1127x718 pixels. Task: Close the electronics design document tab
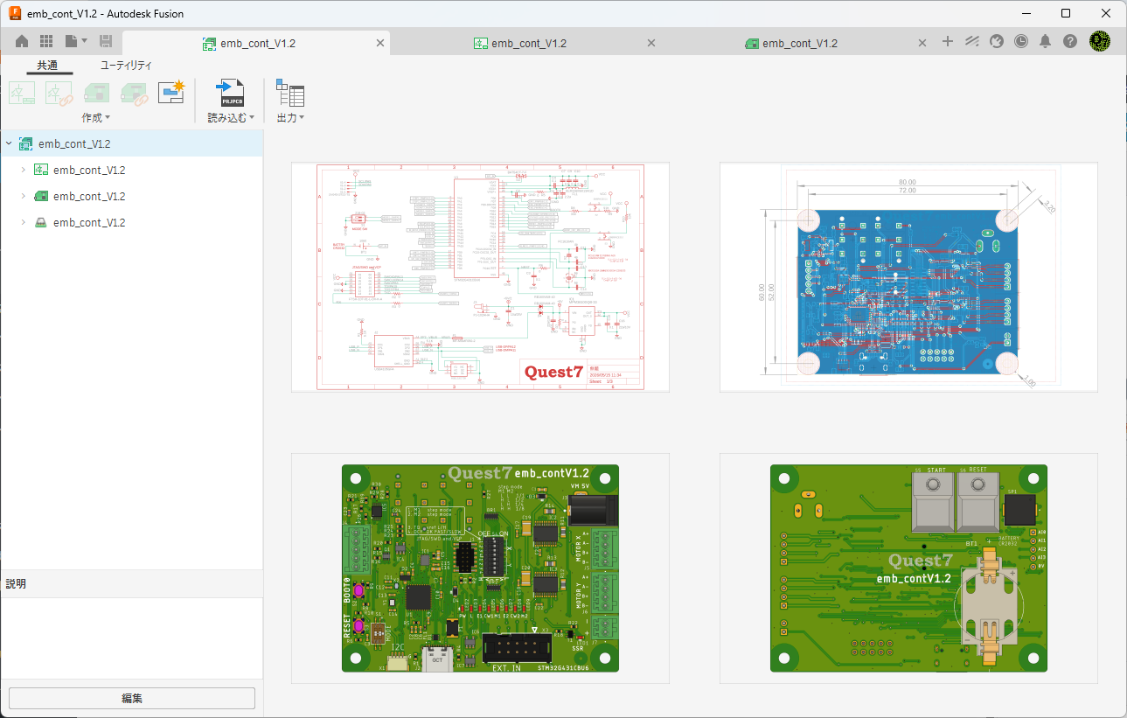pyautogui.click(x=379, y=43)
